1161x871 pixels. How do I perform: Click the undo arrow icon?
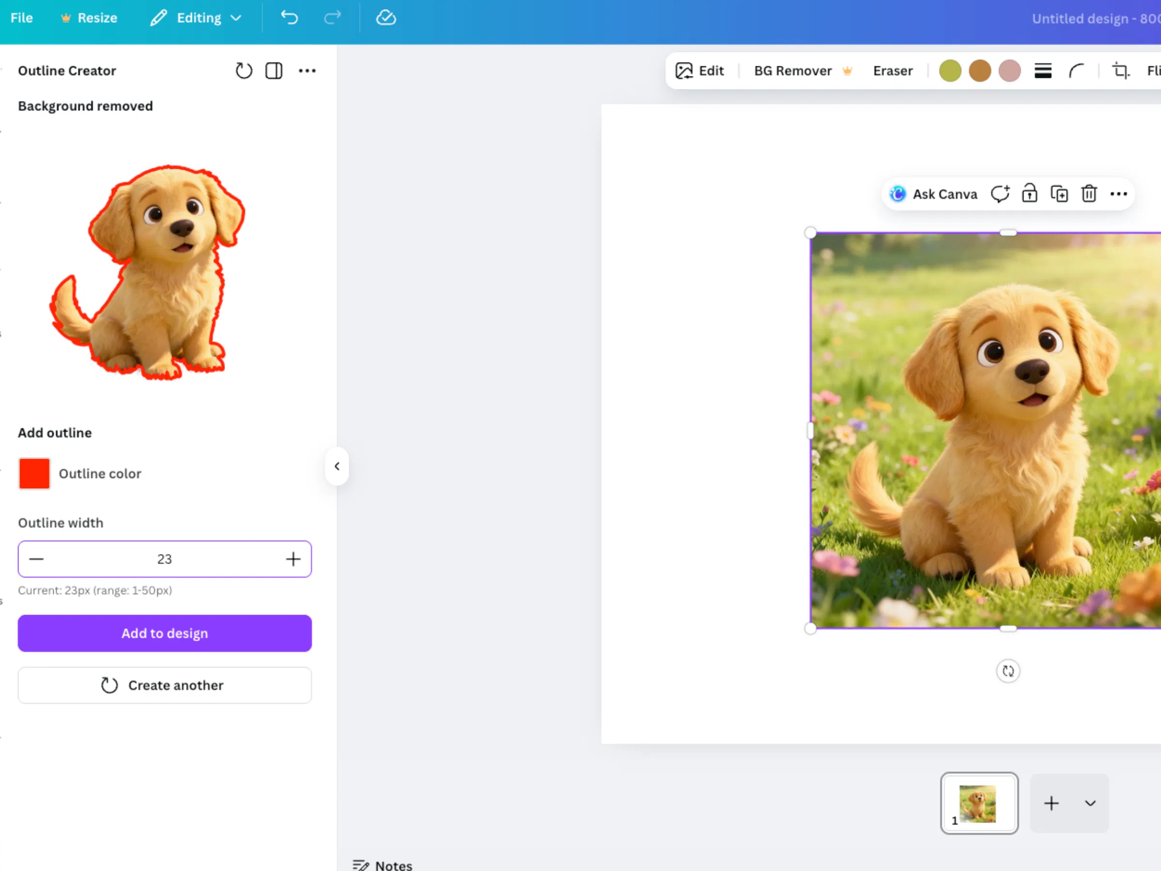[x=289, y=18]
